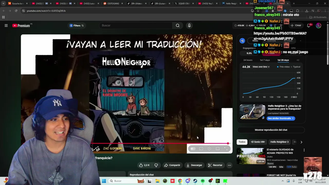Open the ESP LAA language indicator

tap(300, 181)
